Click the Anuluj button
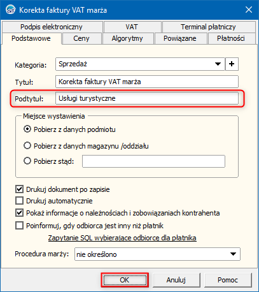Viewport: 259px width, 292px height. coord(176,280)
